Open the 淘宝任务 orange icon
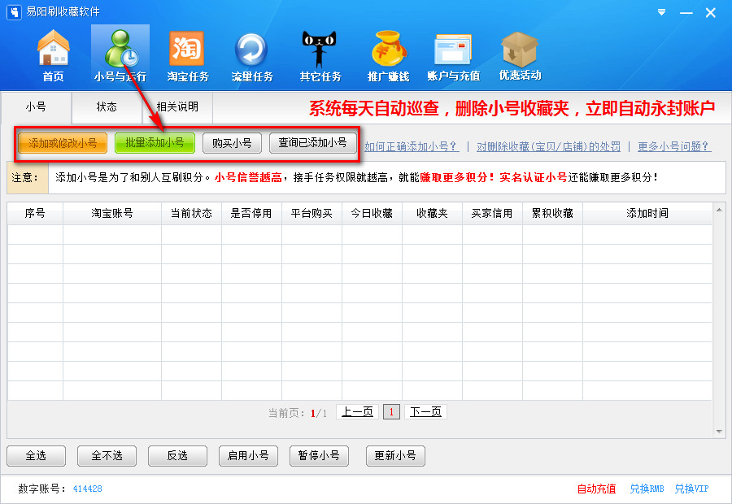The image size is (732, 504). pos(188,55)
